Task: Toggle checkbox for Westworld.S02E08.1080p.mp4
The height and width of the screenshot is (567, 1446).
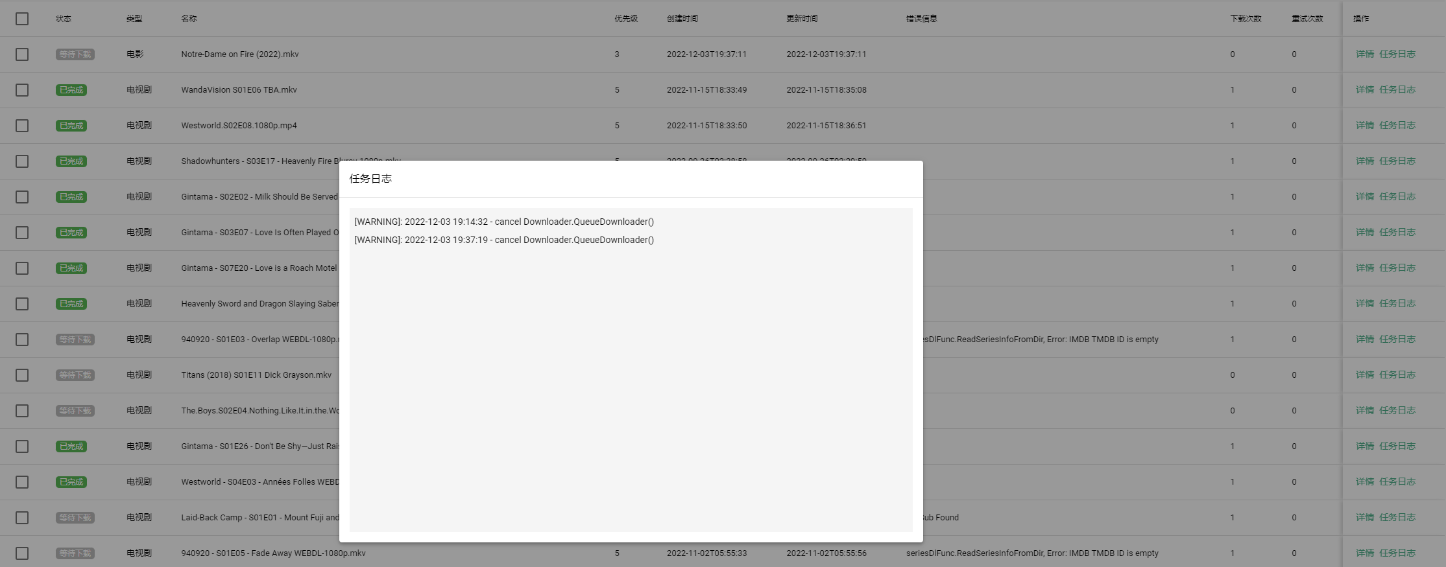Action: click(x=22, y=126)
